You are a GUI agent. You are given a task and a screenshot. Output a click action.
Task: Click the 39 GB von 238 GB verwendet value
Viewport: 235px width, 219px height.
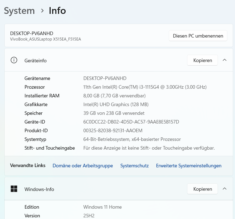point(114,113)
